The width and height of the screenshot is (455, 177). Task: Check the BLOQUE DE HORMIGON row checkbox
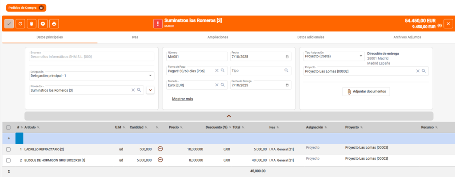point(8,160)
